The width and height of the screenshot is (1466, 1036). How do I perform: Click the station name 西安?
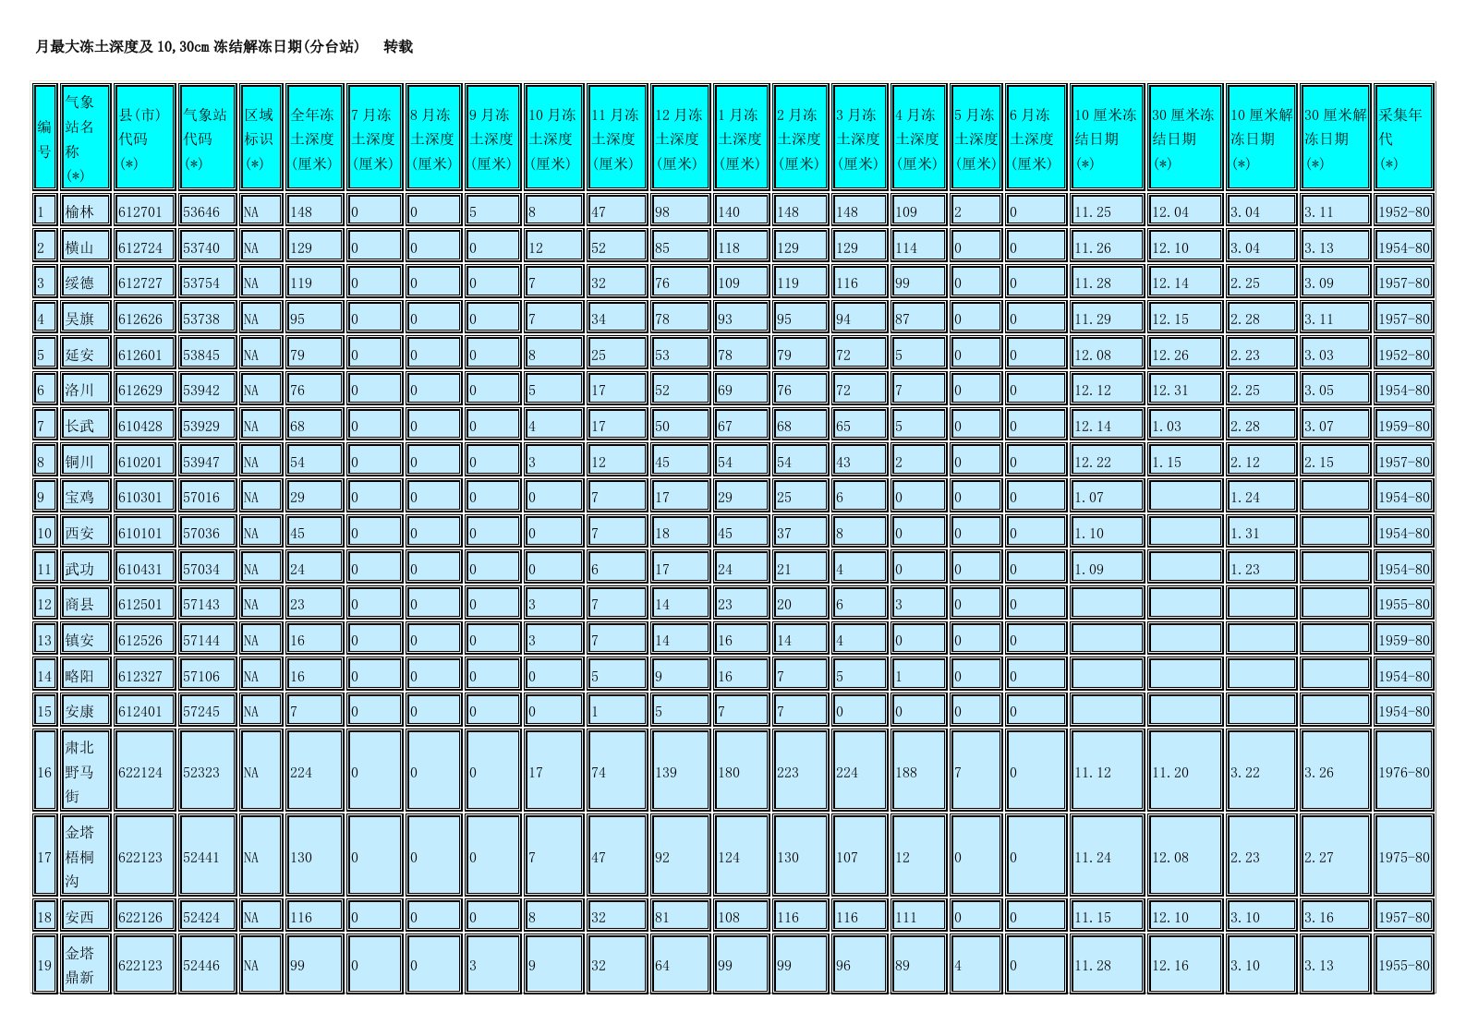coord(79,533)
